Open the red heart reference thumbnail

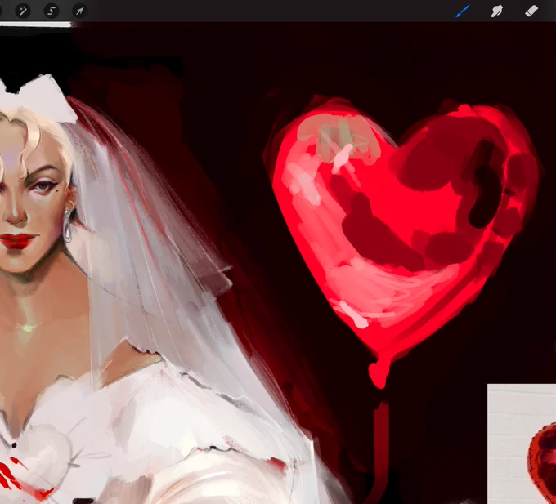522,444
